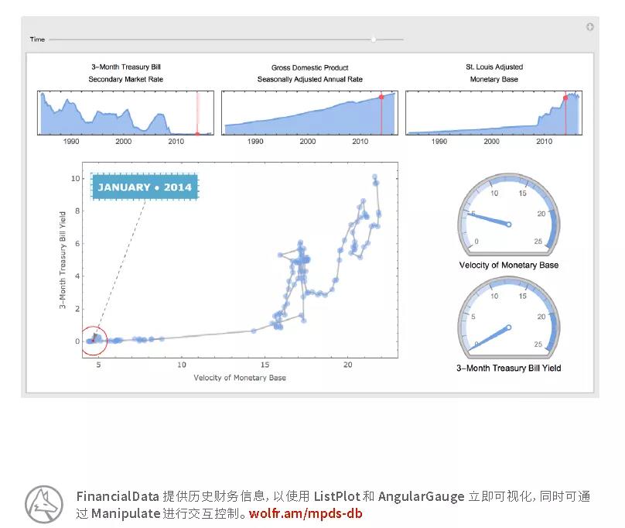Click the needle hub of the Velocity gauge
The image size is (625, 528).
[x=509, y=225]
